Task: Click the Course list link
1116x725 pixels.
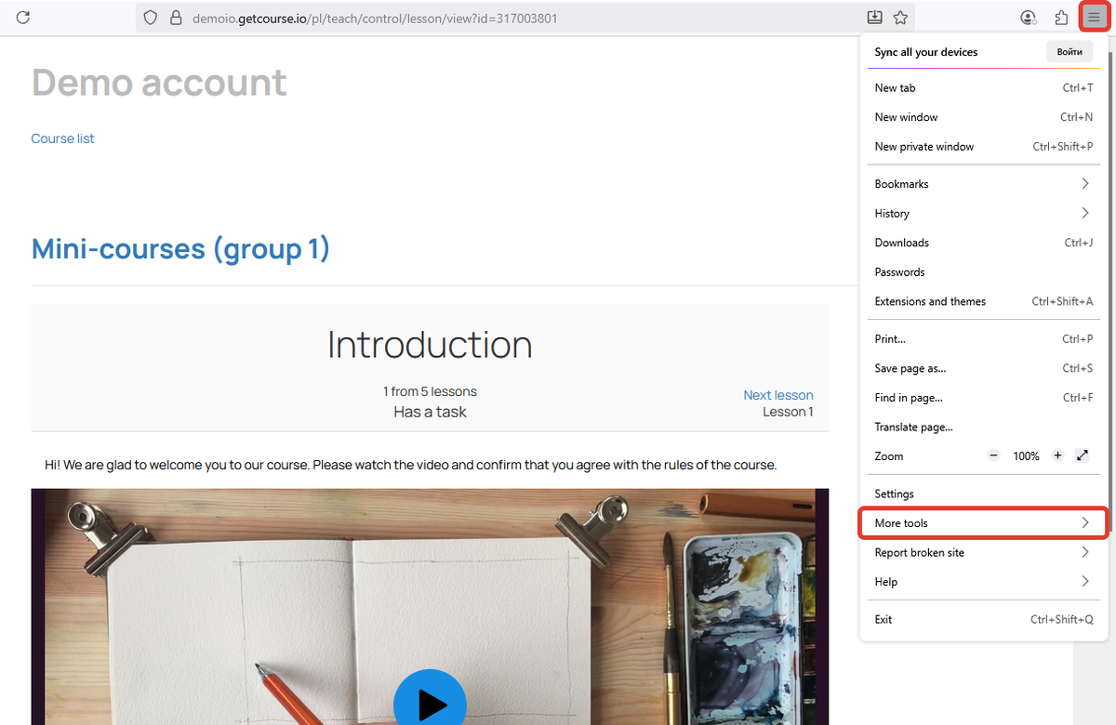Action: pos(63,138)
